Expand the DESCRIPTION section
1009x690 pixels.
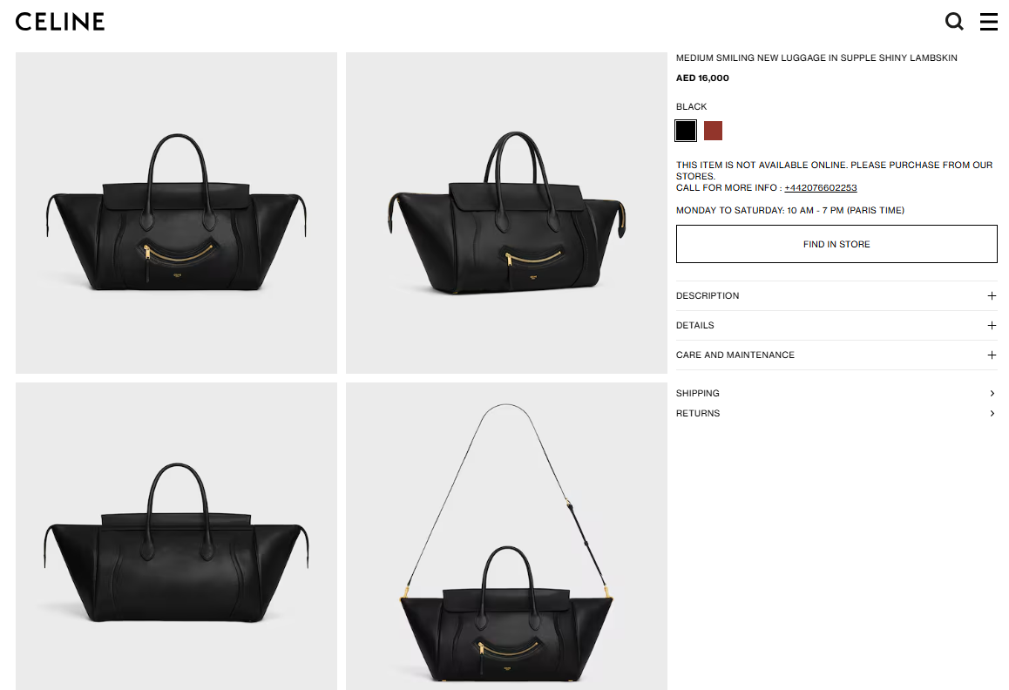tap(836, 296)
